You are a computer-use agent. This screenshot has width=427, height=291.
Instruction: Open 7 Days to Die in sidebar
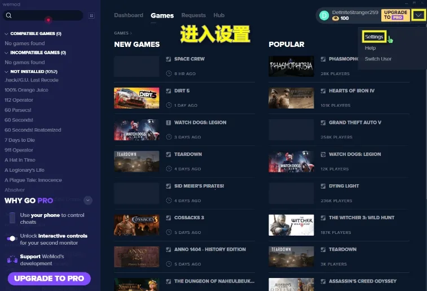(x=20, y=140)
